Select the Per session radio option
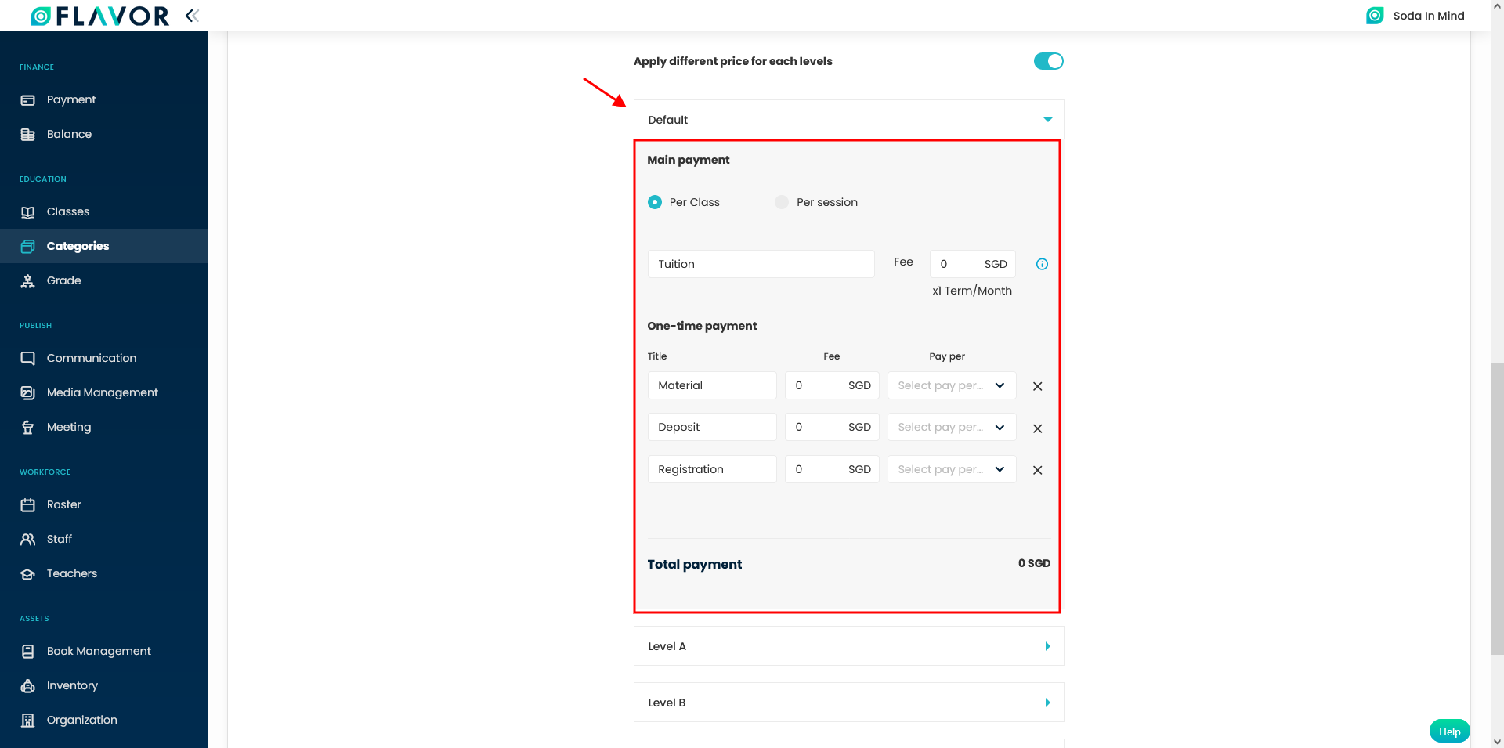 click(x=782, y=202)
